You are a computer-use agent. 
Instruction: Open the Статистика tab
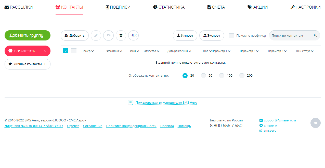[x=169, y=7]
